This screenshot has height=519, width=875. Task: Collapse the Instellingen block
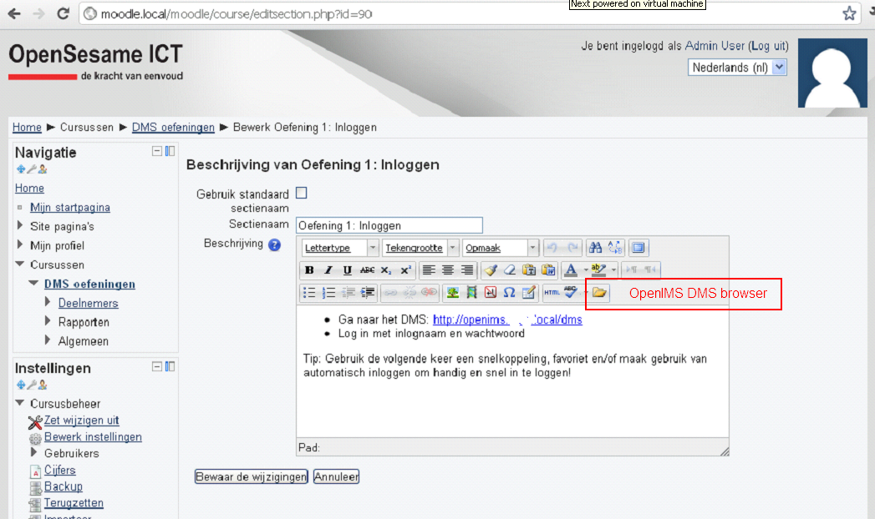coord(157,366)
